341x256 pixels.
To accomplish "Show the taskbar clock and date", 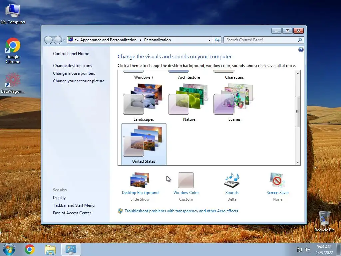I will point(324,250).
